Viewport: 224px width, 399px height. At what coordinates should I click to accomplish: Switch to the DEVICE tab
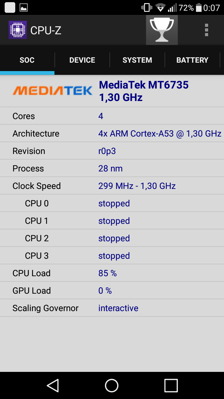click(x=82, y=60)
